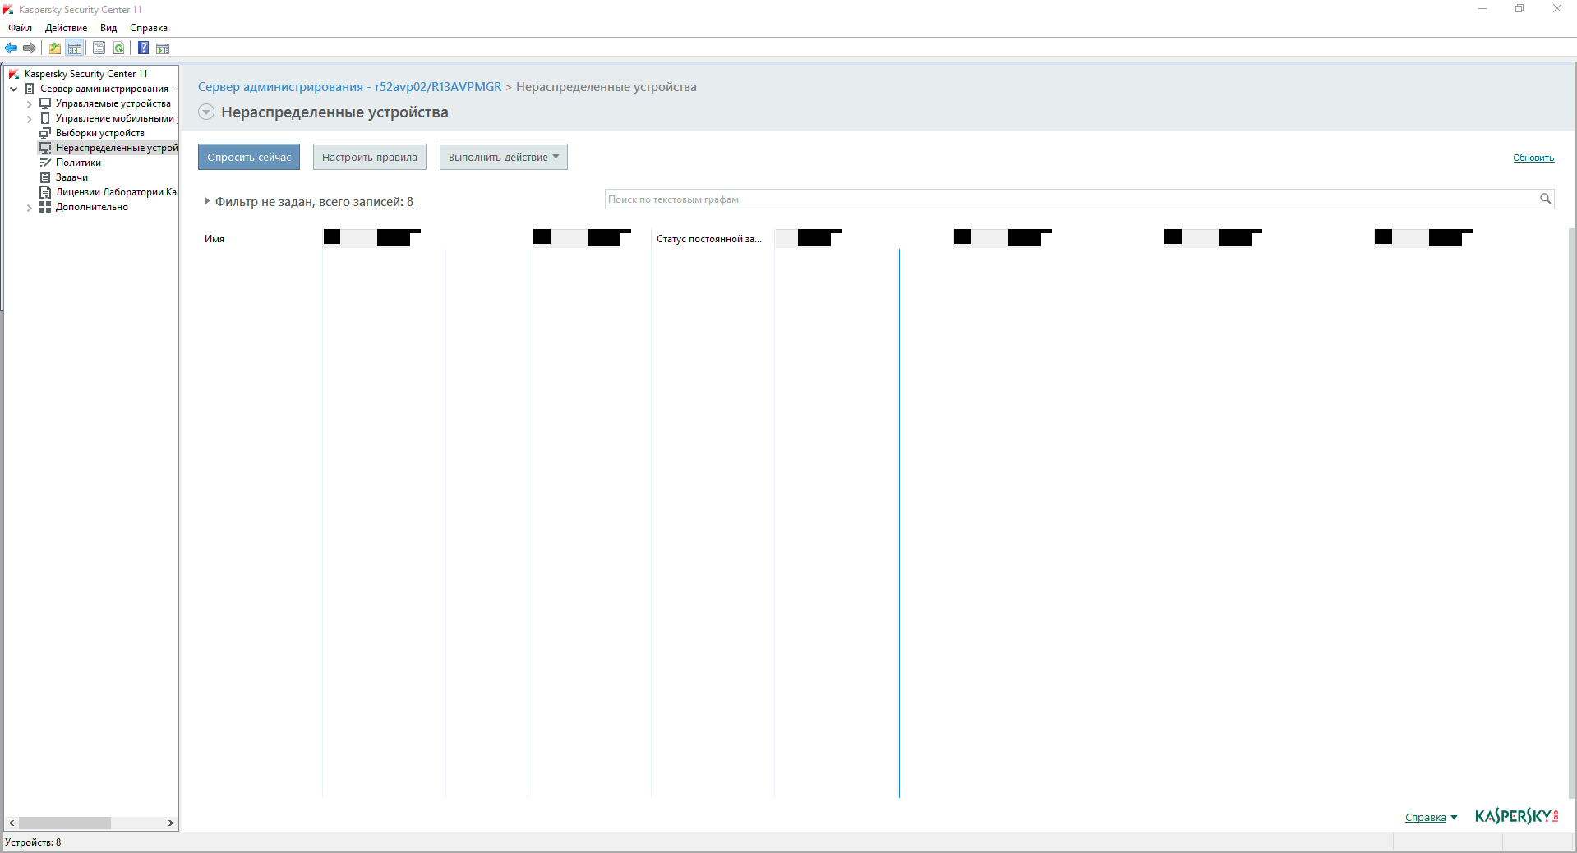Follow the Сервер администрирования breadcrumb link
Image resolution: width=1577 pixels, height=853 pixels.
click(349, 87)
